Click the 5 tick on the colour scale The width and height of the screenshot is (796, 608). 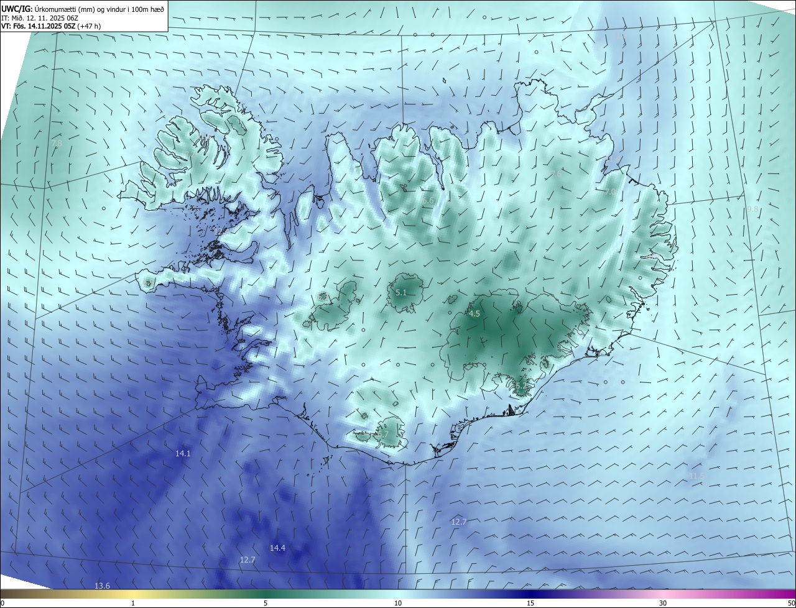click(266, 603)
